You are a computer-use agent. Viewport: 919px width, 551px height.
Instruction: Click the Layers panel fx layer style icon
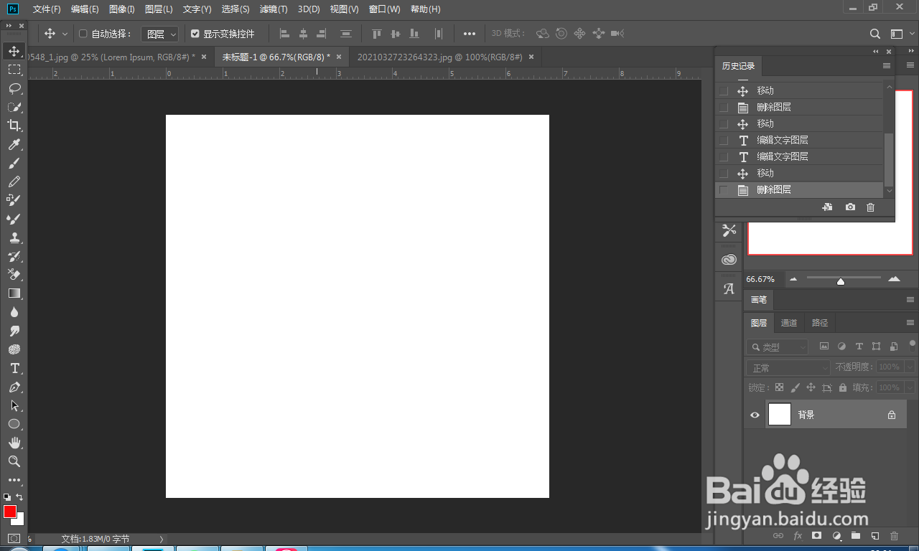tap(798, 536)
